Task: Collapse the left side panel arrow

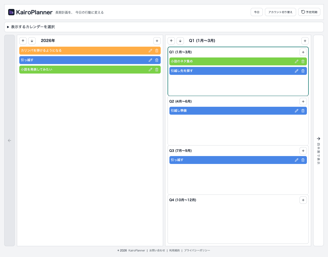Action: coord(9,140)
